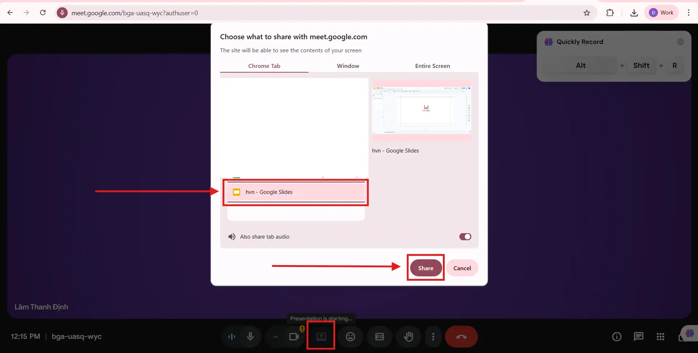
Task: Turn on captions with the CC icon
Action: [x=379, y=337]
